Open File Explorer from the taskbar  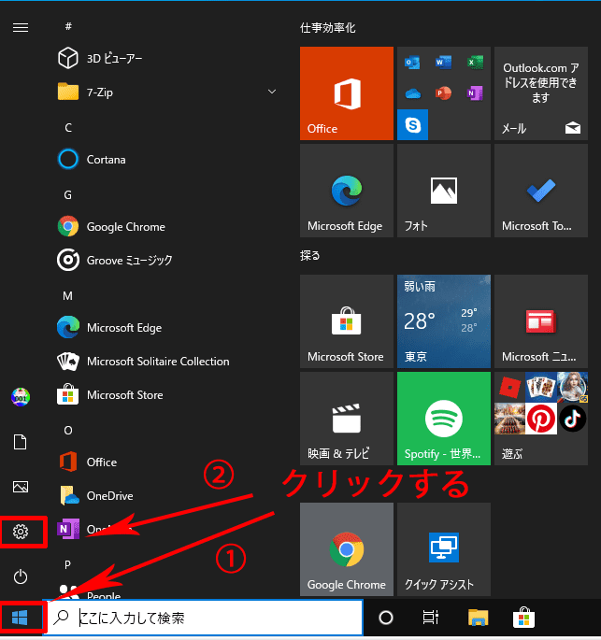pos(479,618)
